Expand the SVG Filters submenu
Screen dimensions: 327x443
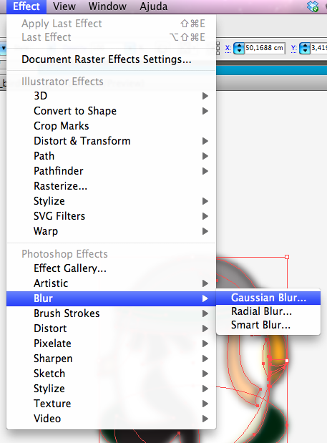[111, 216]
